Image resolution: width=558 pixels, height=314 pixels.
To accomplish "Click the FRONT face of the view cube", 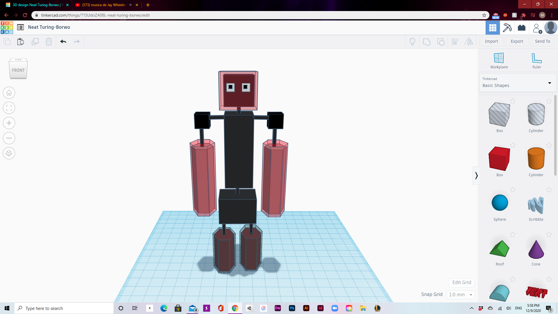I will click(x=18, y=70).
